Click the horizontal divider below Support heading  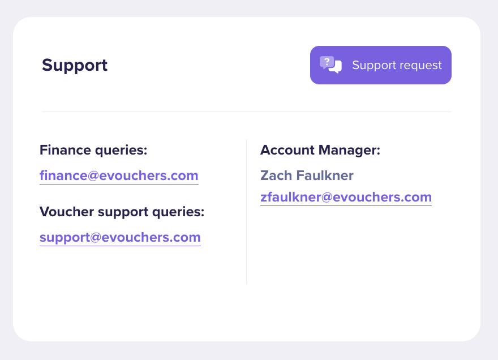click(247, 112)
